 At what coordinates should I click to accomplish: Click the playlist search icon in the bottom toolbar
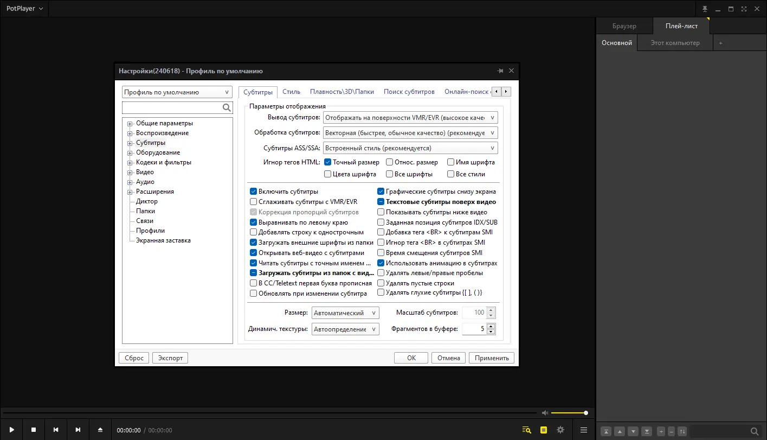tap(526, 430)
